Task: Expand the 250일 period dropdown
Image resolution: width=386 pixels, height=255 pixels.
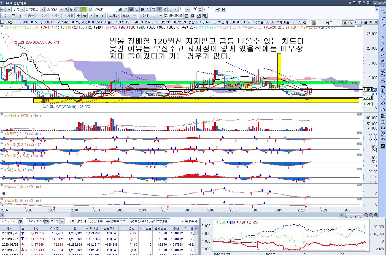Action: (62, 221)
